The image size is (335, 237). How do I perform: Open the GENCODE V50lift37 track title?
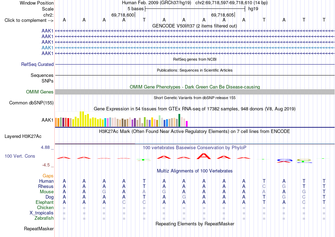194,26
